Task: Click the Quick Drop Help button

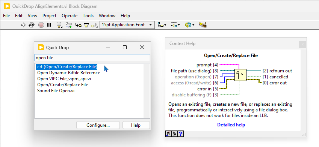Action: [136, 125]
